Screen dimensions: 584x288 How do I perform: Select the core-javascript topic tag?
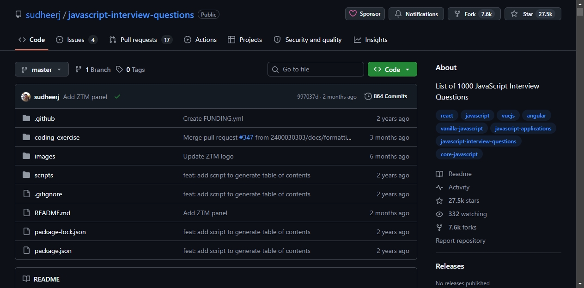coord(459,154)
